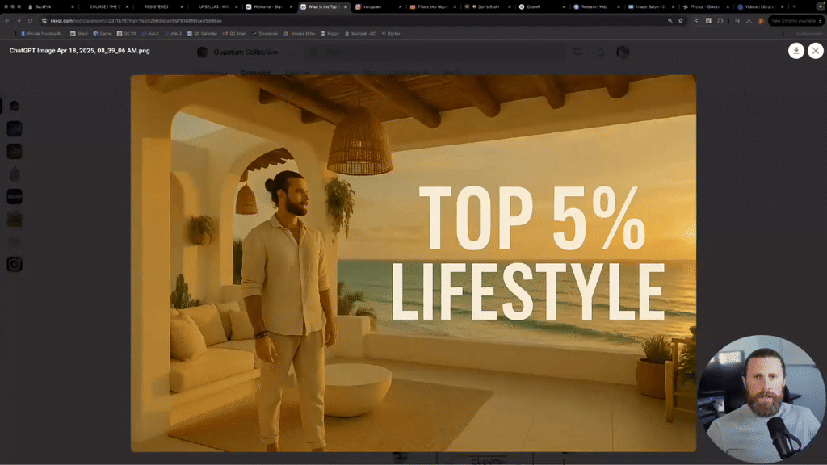827x465 pixels.
Task: Open the Private Practice bookmark
Action: [x=42, y=33]
